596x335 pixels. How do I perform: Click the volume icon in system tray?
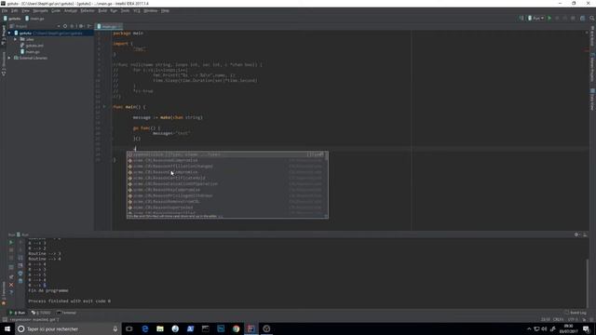click(x=544, y=328)
